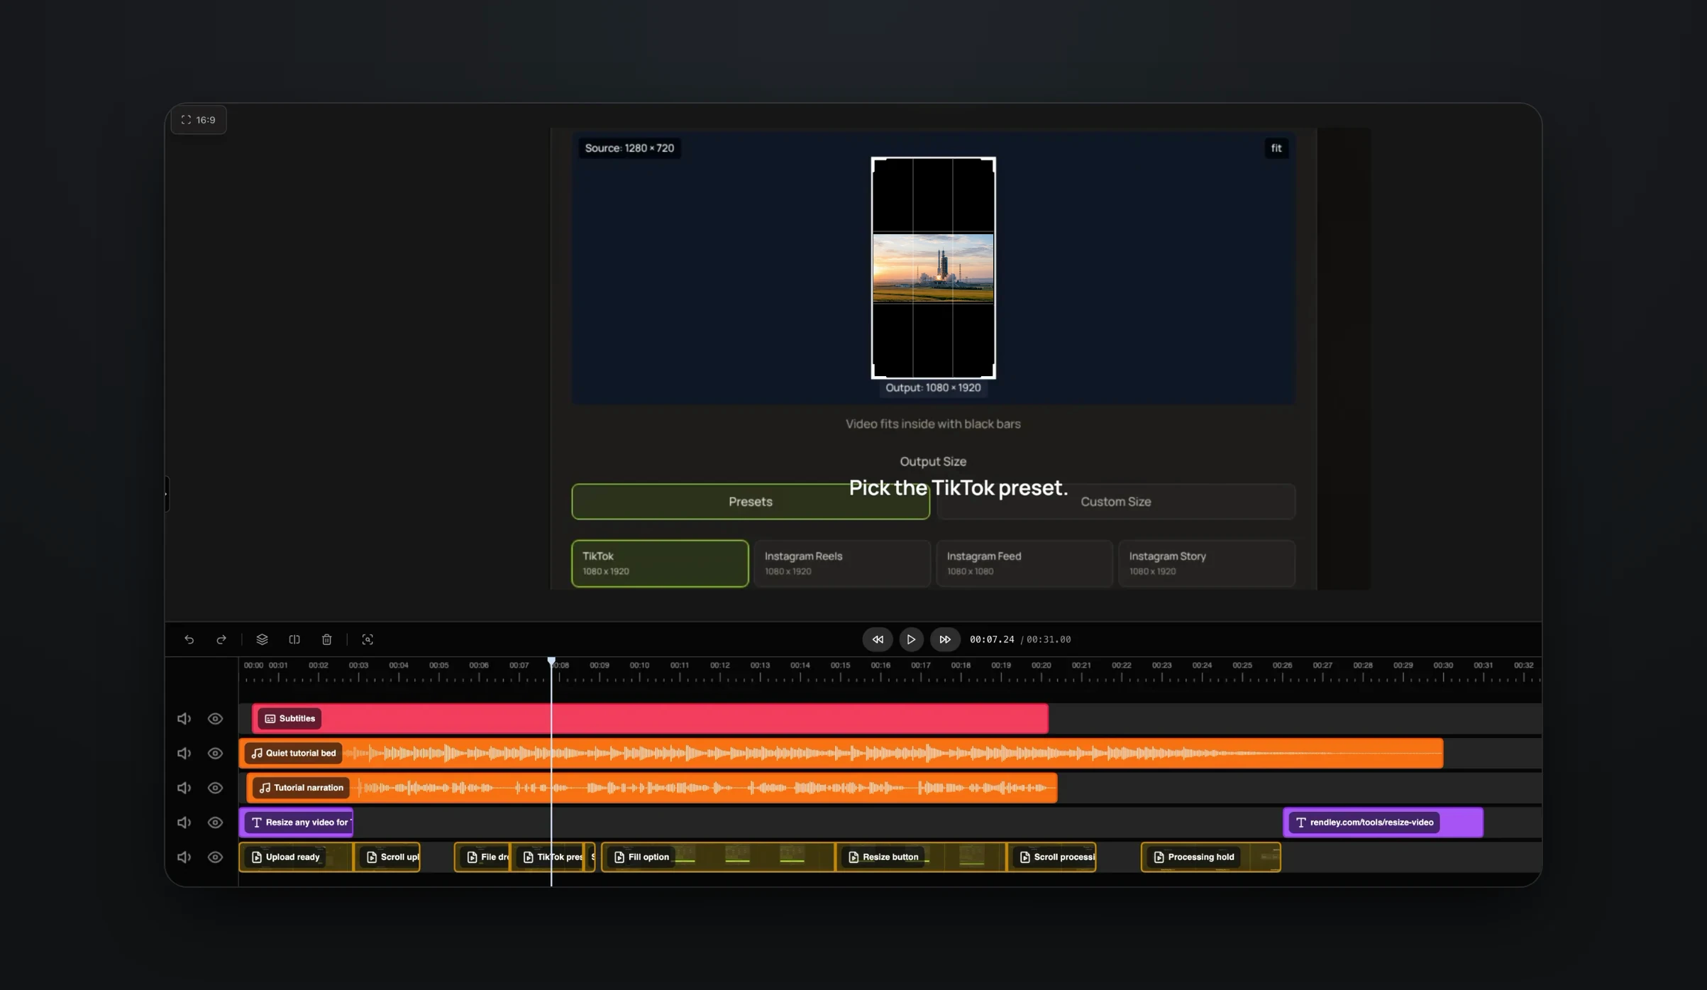This screenshot has width=1707, height=990.
Task: Select the Upload ready clip
Action: [x=296, y=857]
